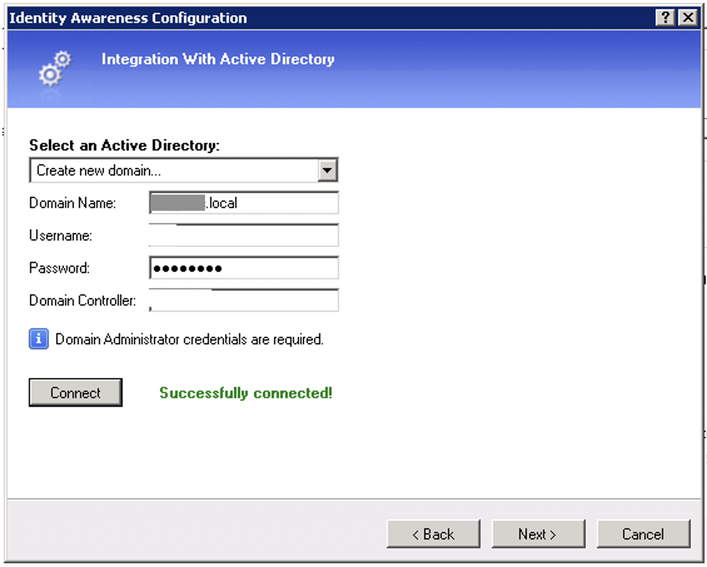707x567 pixels.
Task: Click the Domain Controller input field
Action: tap(244, 301)
